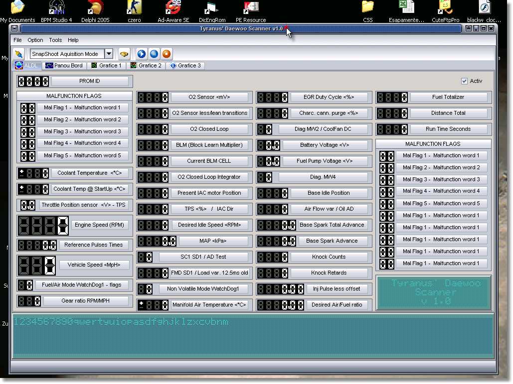Open the BPM Studio 4 desktop icon

pyautogui.click(x=56, y=10)
